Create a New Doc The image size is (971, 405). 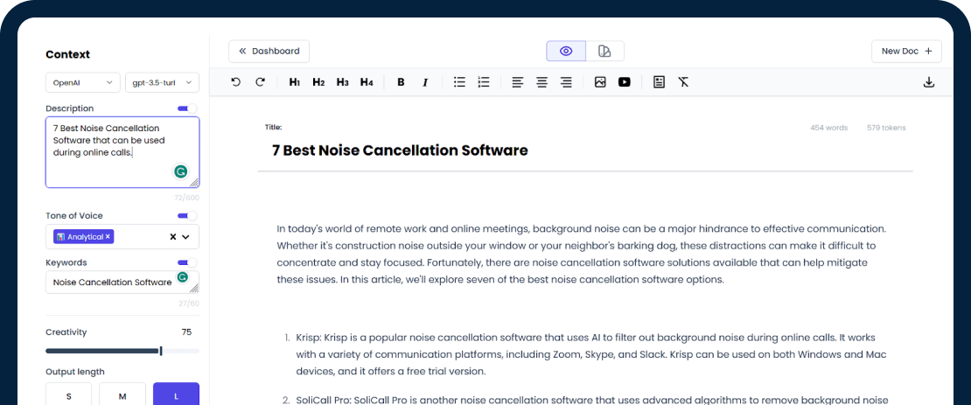click(x=906, y=52)
